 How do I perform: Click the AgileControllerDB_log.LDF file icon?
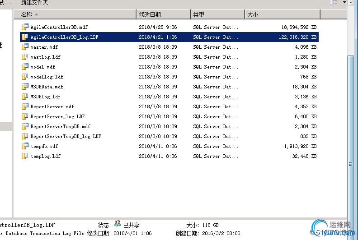pos(25,37)
